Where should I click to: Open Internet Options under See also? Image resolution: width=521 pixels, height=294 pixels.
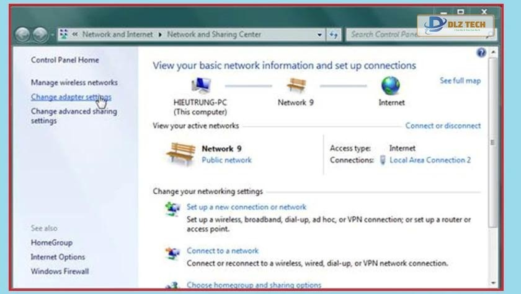pyautogui.click(x=58, y=257)
